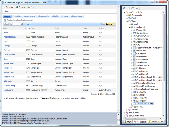Expand the tblCustomConfig tree node

click(125, 116)
